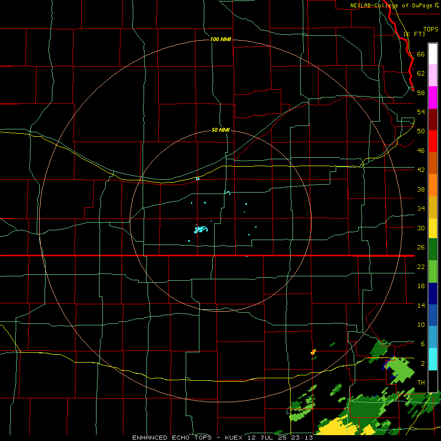Click the black TH legend band
The image size is (441, 441).
click(x=433, y=381)
